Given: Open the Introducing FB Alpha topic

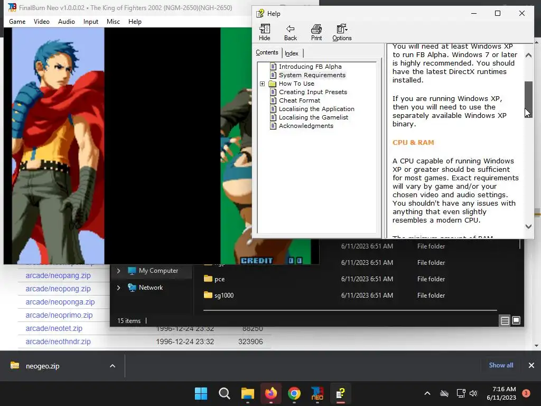Looking at the screenshot, I should click(310, 67).
